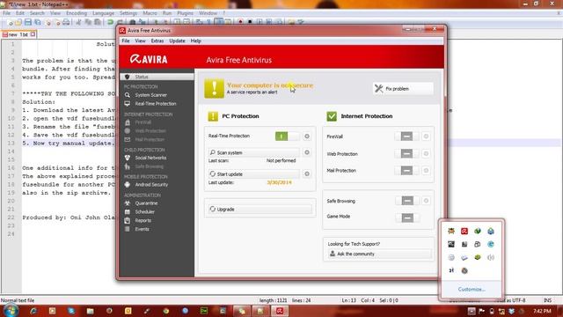Open System Scanner in Avira sidebar
Image resolution: width=563 pixels, height=317 pixels.
pos(150,95)
